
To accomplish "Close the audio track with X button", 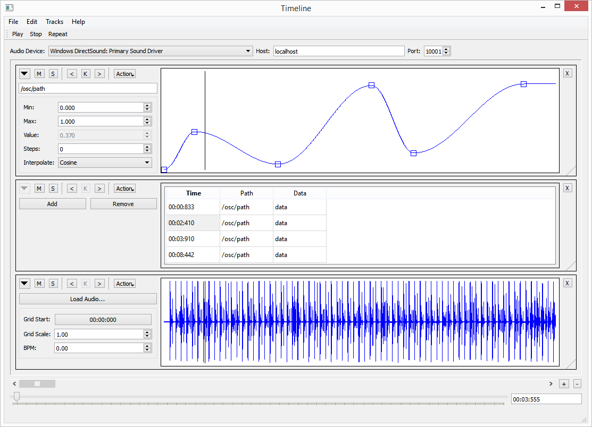I will click(568, 283).
